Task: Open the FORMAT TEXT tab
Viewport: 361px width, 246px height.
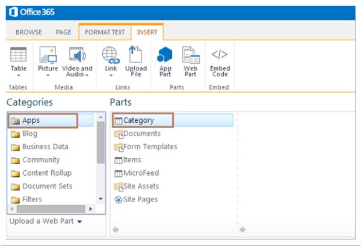Action: (x=105, y=31)
